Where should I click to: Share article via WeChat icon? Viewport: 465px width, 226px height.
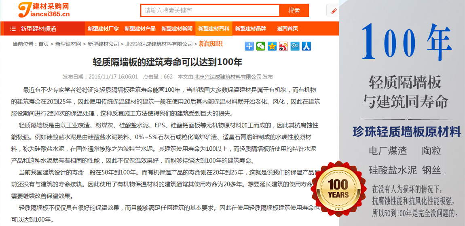pos(261,46)
